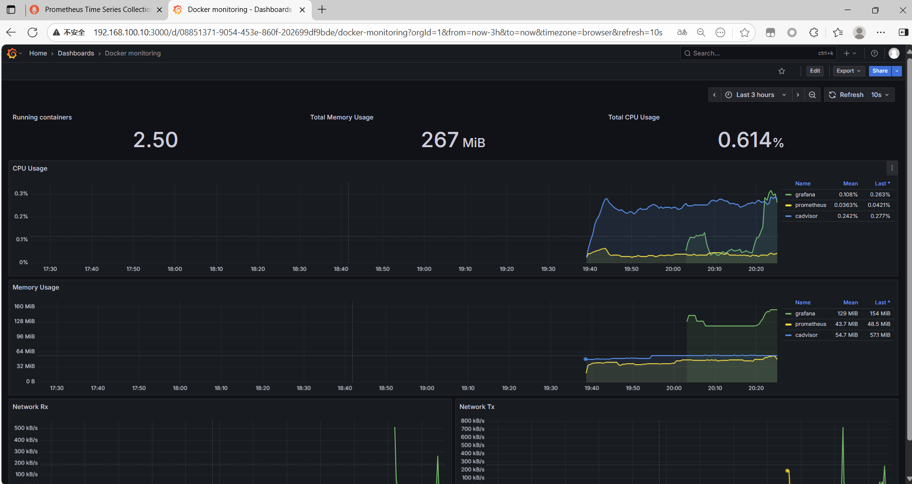Open the tab actions menu icon
This screenshot has height=484, width=912.
pyautogui.click(x=11, y=10)
